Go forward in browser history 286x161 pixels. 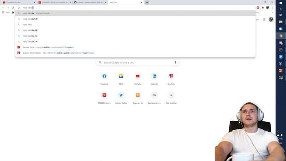(x=8, y=8)
